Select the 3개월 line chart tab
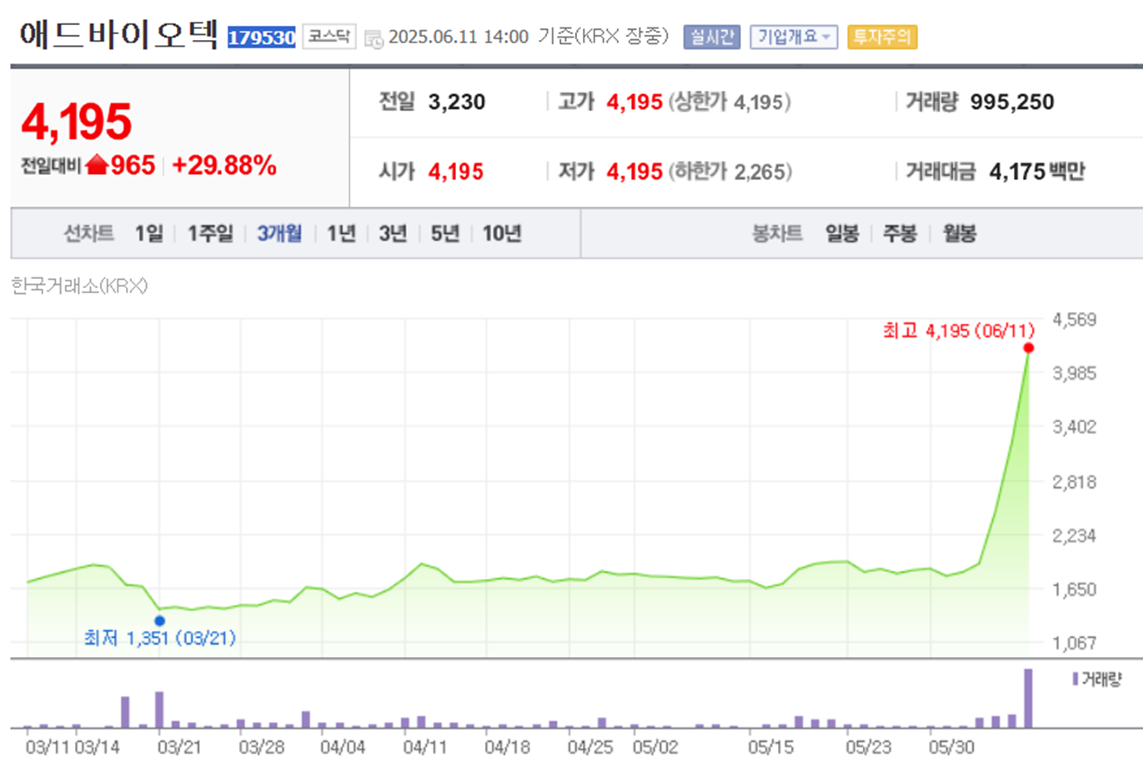Viewport: 1143px width, 772px height. click(x=279, y=233)
